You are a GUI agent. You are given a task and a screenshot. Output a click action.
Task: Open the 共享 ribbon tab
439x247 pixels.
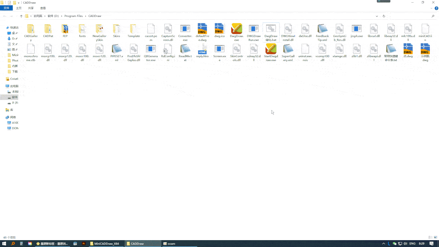tap(31, 8)
